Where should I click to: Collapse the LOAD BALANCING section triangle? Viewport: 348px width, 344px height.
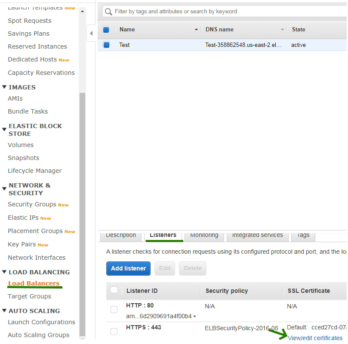[x=4, y=272]
